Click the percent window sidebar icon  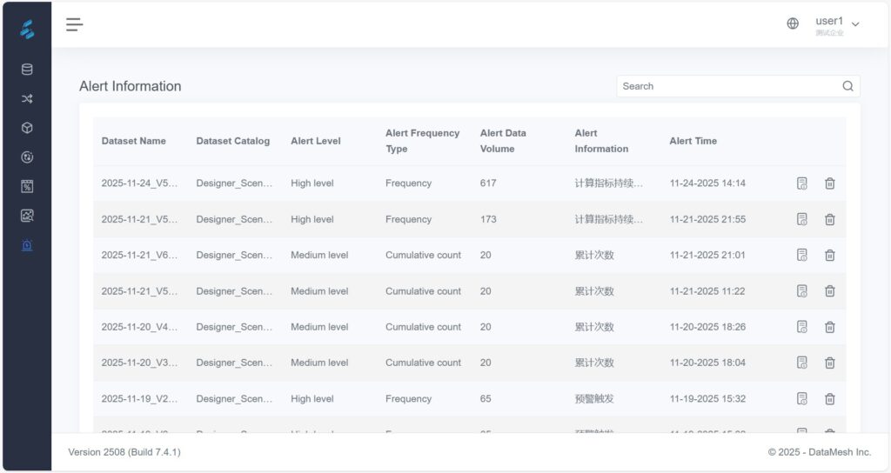click(x=27, y=186)
